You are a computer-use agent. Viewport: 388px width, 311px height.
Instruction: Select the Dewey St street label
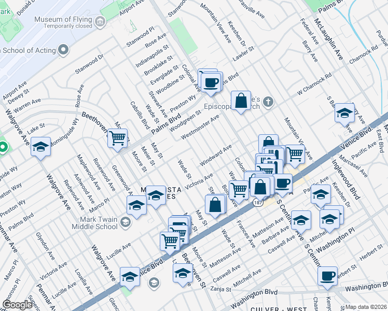19,96
